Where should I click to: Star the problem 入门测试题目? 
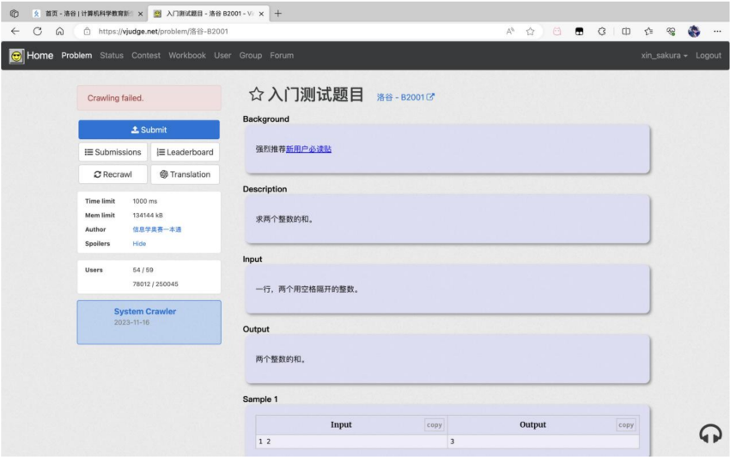pos(256,94)
